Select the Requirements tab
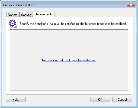Image resolution: width=138 pixels, height=108 pixels. click(x=44, y=14)
